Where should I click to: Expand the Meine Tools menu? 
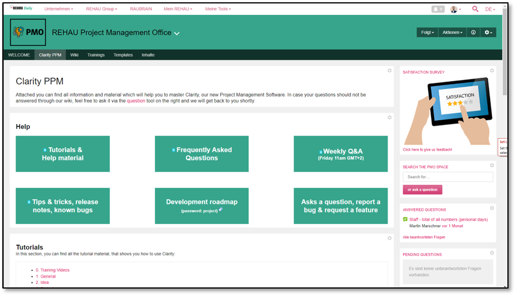point(218,9)
